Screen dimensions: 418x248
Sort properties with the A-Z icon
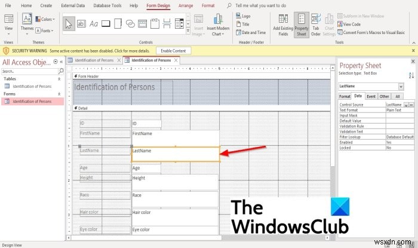411,75
